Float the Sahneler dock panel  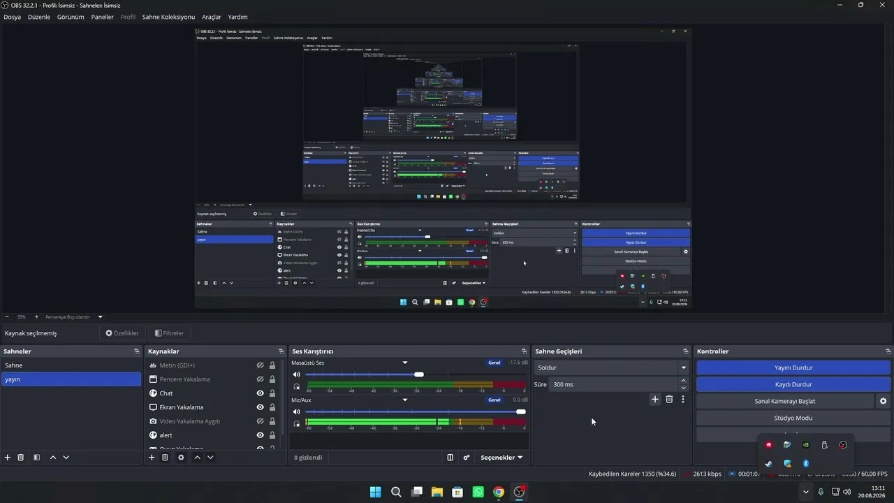tap(137, 351)
